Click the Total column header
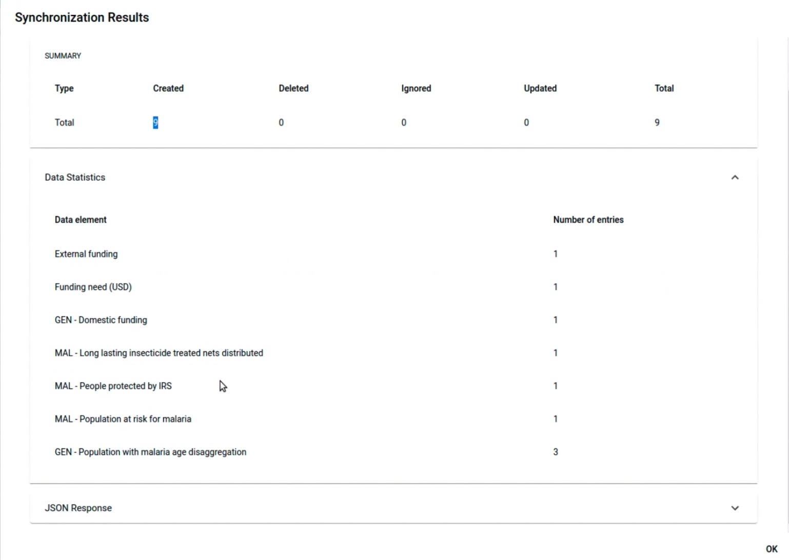Screen dimensions: 789x560 [663, 88]
